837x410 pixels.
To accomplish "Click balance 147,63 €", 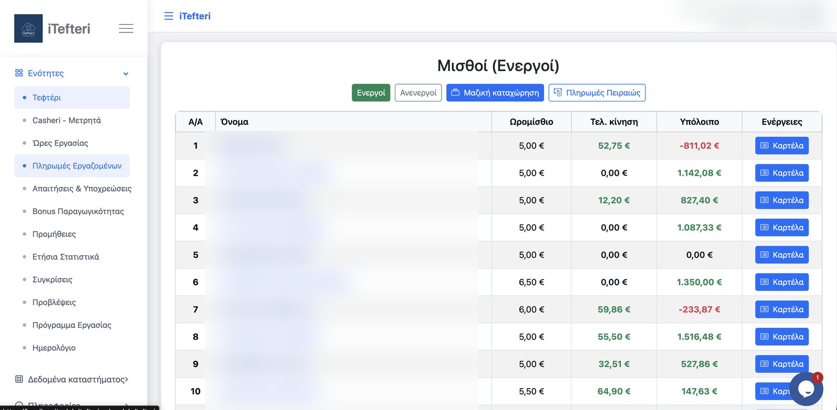I will pos(699,391).
